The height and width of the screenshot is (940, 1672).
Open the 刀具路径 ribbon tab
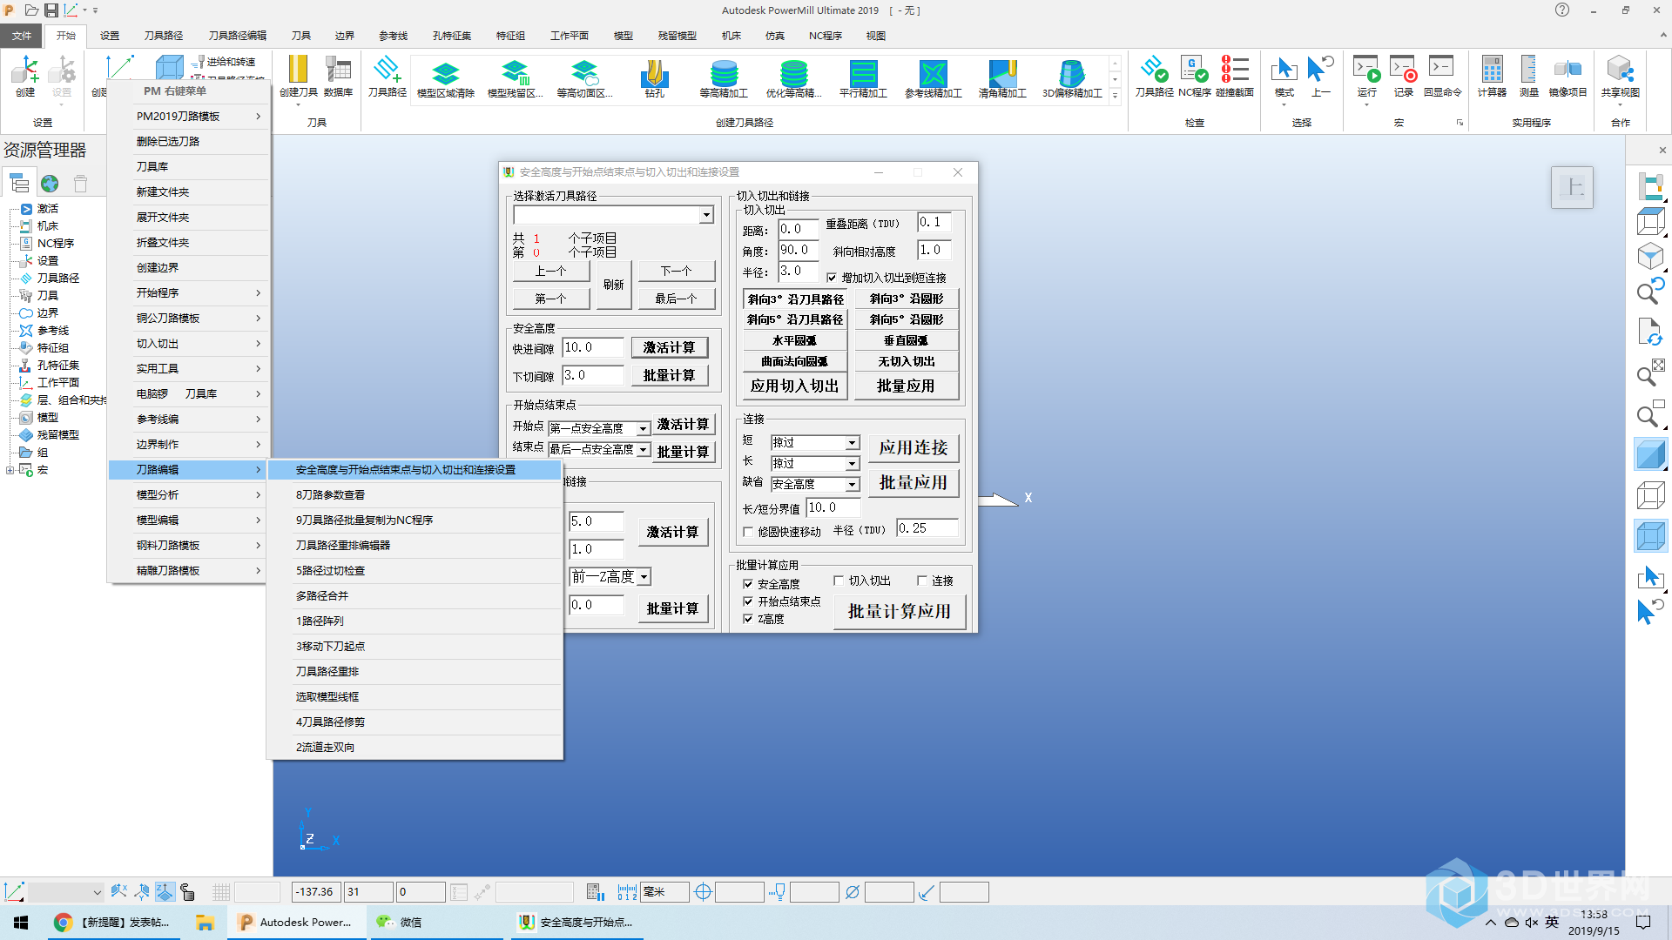click(164, 36)
